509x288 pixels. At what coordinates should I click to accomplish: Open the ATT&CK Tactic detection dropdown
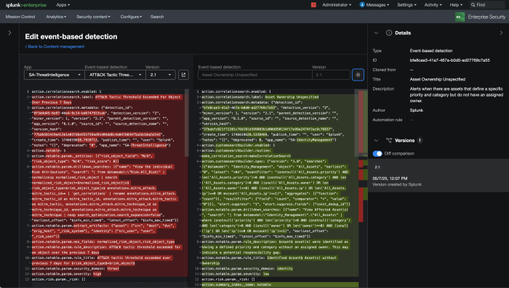pos(115,75)
